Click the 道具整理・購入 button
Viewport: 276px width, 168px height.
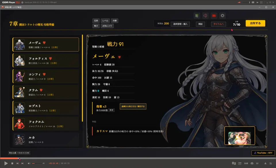tap(180, 24)
